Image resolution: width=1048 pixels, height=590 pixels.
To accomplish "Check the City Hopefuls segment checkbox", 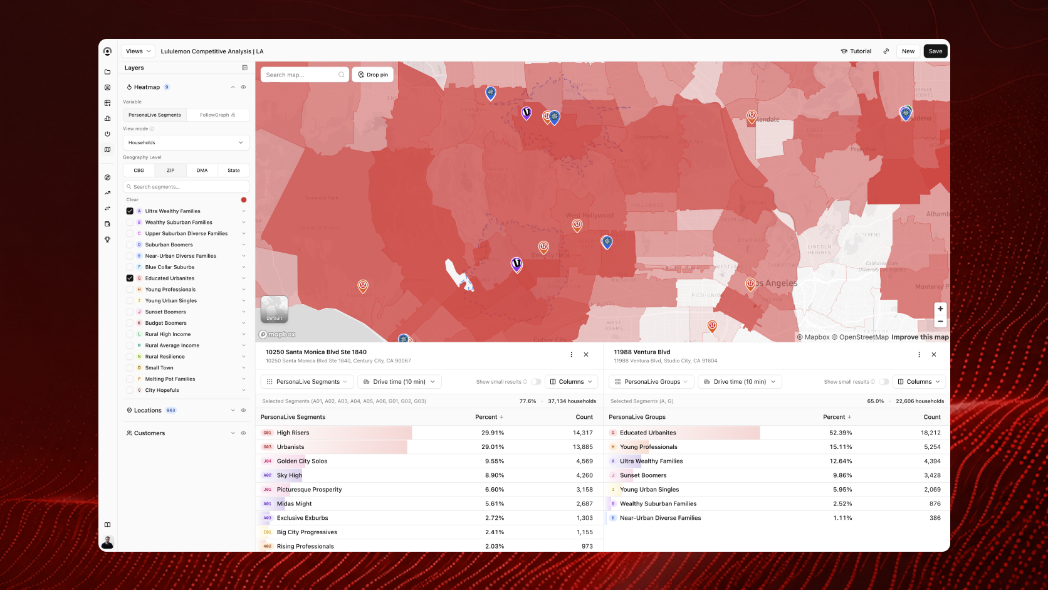I will pyautogui.click(x=130, y=391).
